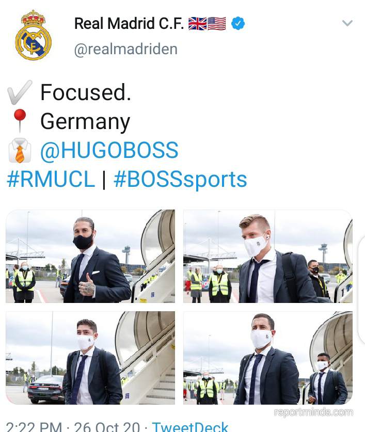Click the shirt and tie emoji
The width and height of the screenshot is (365, 432).
[x=20, y=150]
